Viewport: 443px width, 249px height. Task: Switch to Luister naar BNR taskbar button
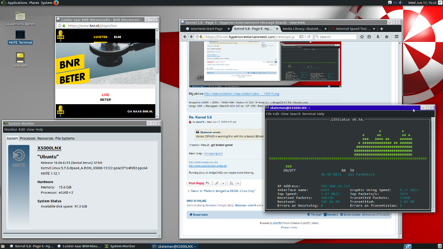coord(79,246)
